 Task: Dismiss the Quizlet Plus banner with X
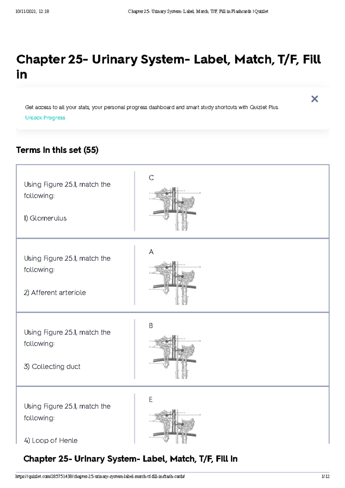[315, 99]
